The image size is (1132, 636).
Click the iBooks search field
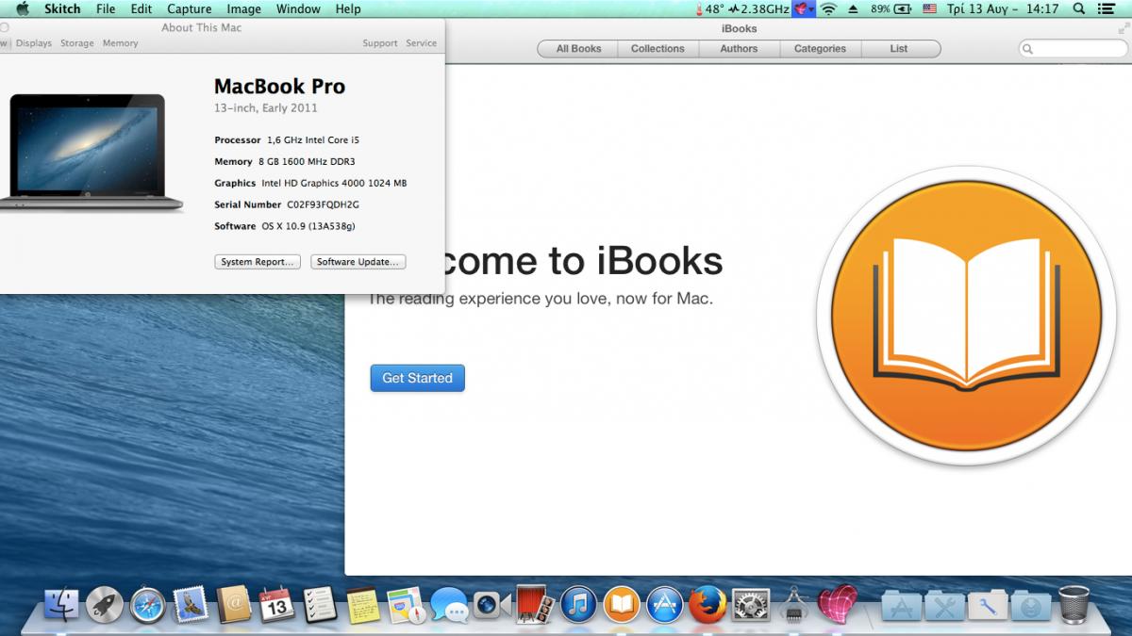(1074, 48)
